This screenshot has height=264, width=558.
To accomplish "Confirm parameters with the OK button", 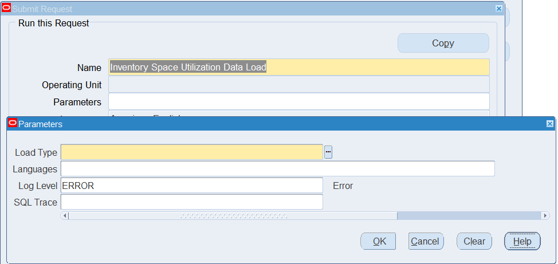I will click(378, 241).
